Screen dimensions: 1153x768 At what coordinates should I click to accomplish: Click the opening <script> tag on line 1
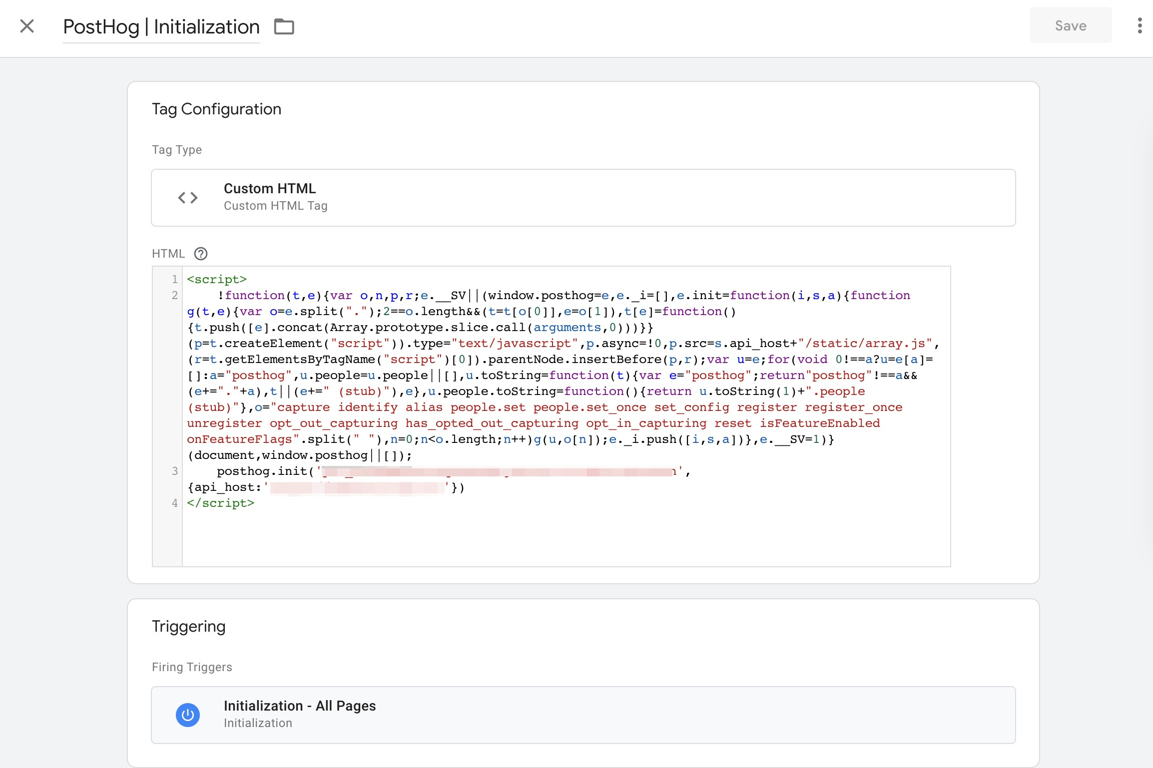[x=217, y=279]
